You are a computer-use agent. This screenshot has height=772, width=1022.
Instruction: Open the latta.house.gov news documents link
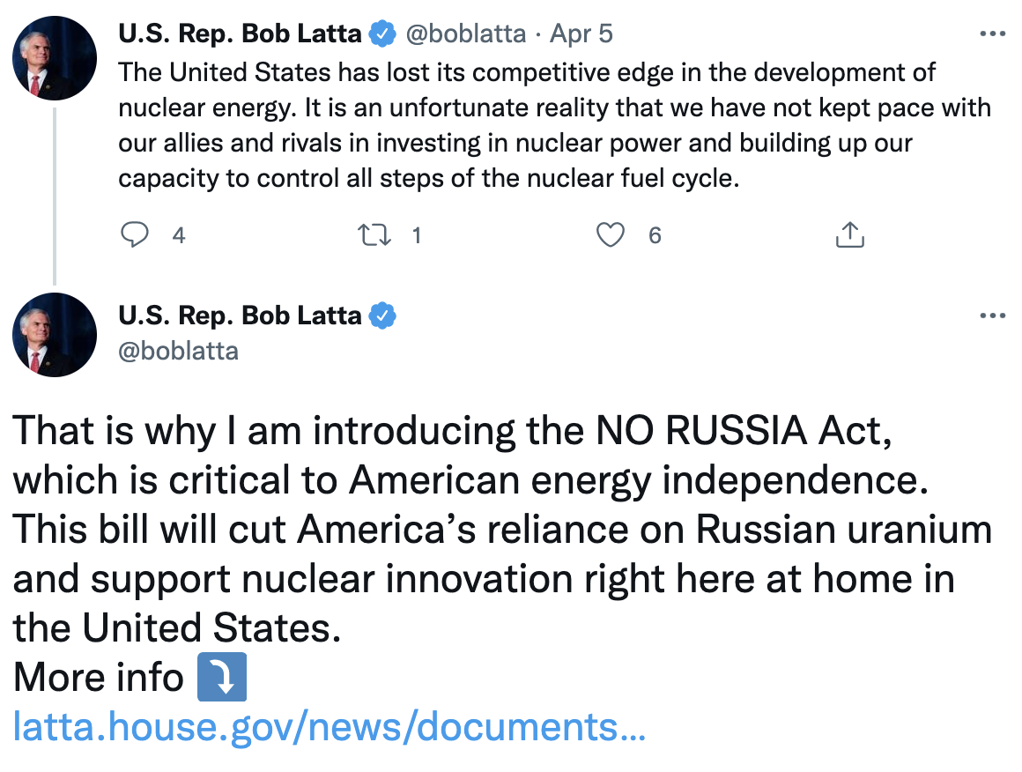(329, 728)
